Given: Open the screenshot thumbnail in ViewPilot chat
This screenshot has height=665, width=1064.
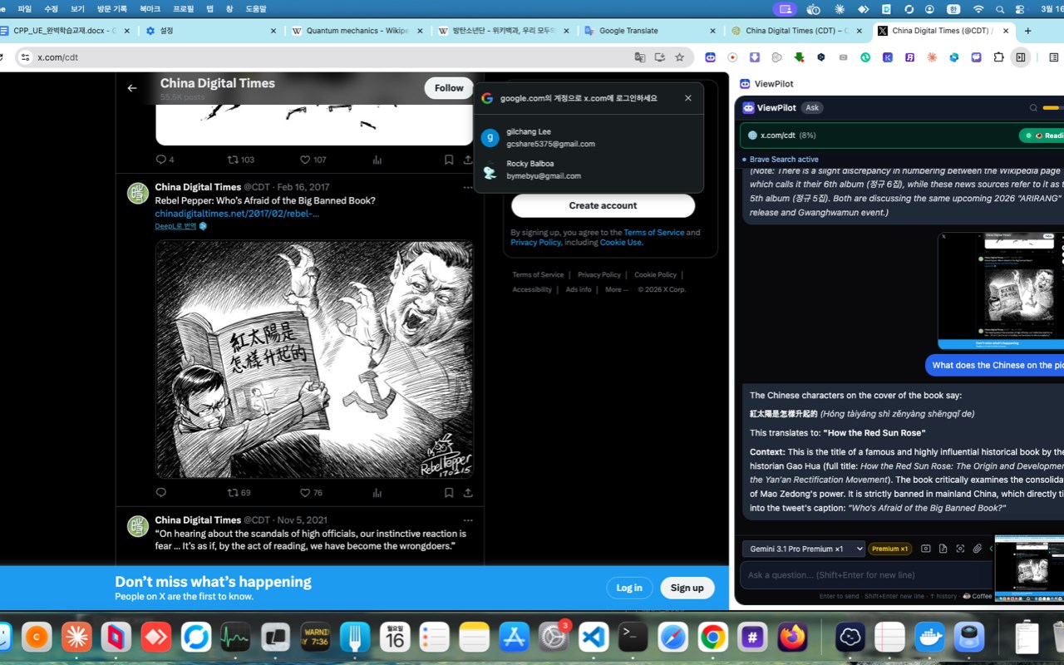Looking at the screenshot, I should pyautogui.click(x=1001, y=291).
